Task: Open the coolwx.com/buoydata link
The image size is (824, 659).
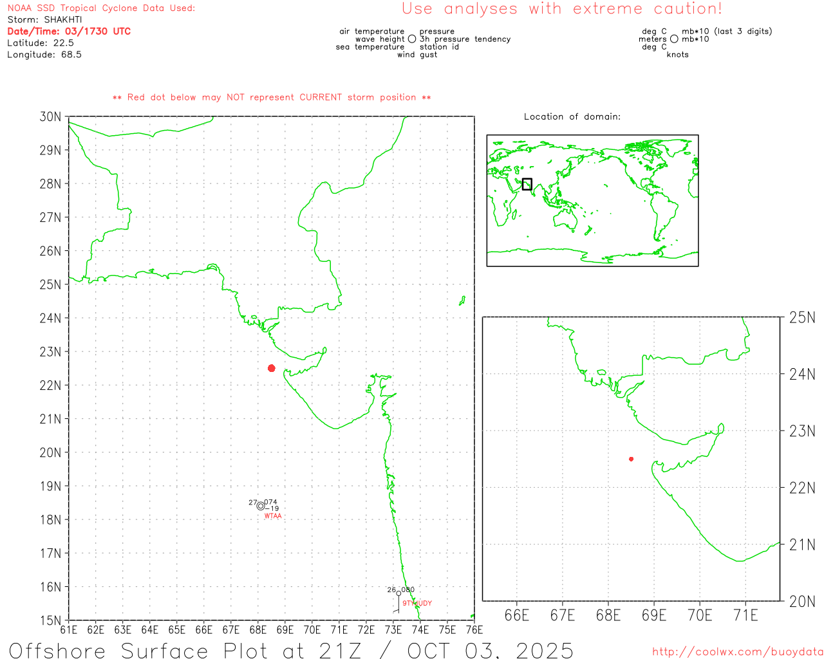Action: [x=738, y=652]
